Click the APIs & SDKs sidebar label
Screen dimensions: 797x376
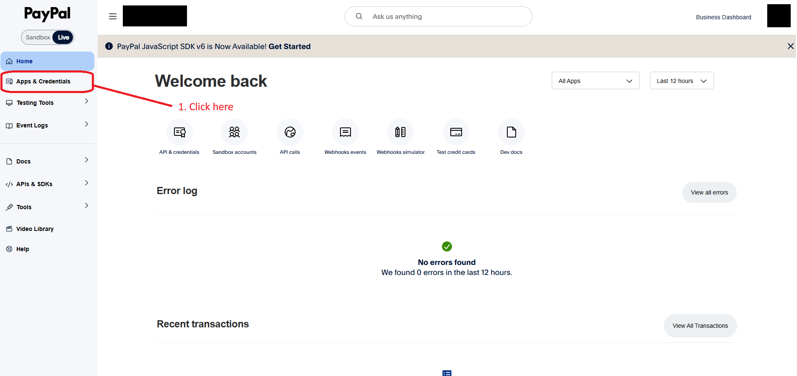[34, 184]
